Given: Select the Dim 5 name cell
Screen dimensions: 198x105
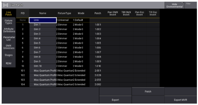Looking at the screenshot, I should pyautogui.click(x=43, y=43).
